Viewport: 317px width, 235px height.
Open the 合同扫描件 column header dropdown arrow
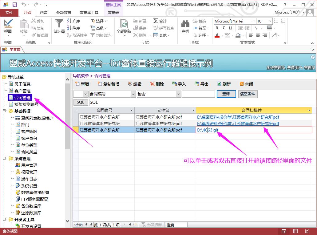[309, 110]
